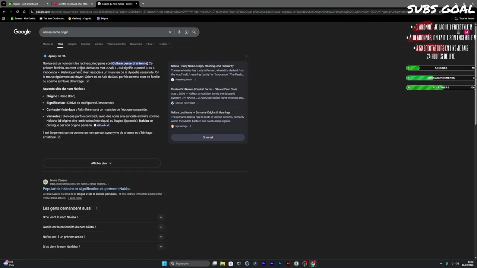Switch to 'Forums' results tab
This screenshot has width=477, height=268.
click(85, 44)
